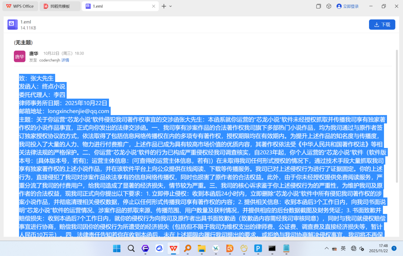Click the 唐华 sender avatar

click(19, 56)
